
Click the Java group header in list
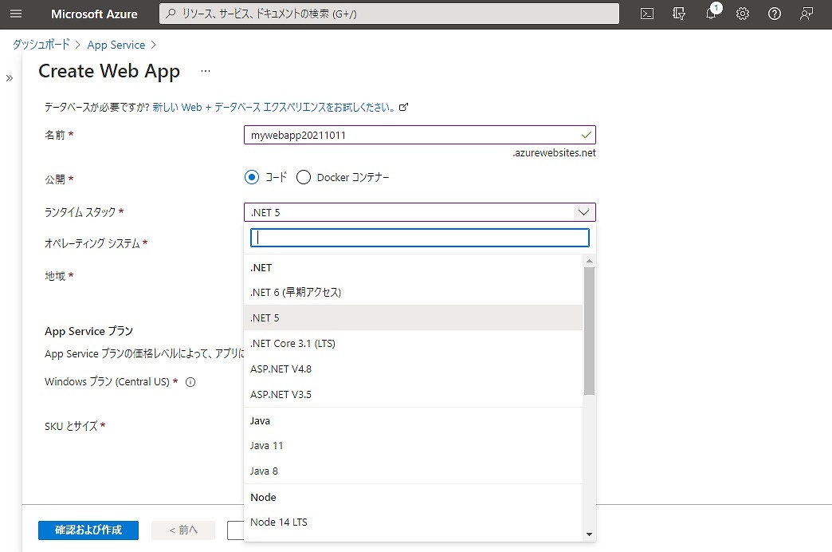click(260, 420)
